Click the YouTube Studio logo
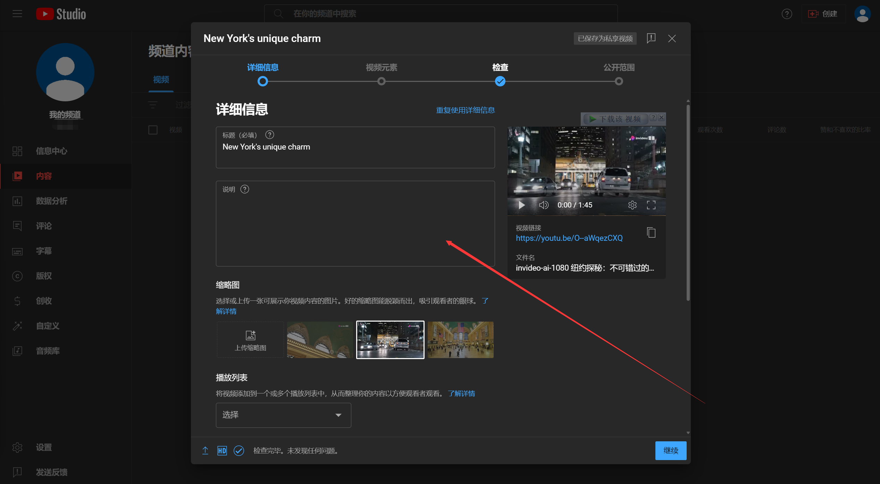This screenshot has height=484, width=880. [x=61, y=14]
